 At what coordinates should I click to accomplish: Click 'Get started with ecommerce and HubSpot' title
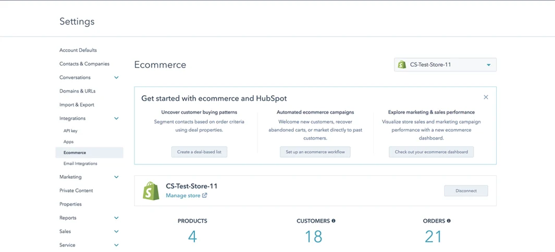pyautogui.click(x=214, y=98)
